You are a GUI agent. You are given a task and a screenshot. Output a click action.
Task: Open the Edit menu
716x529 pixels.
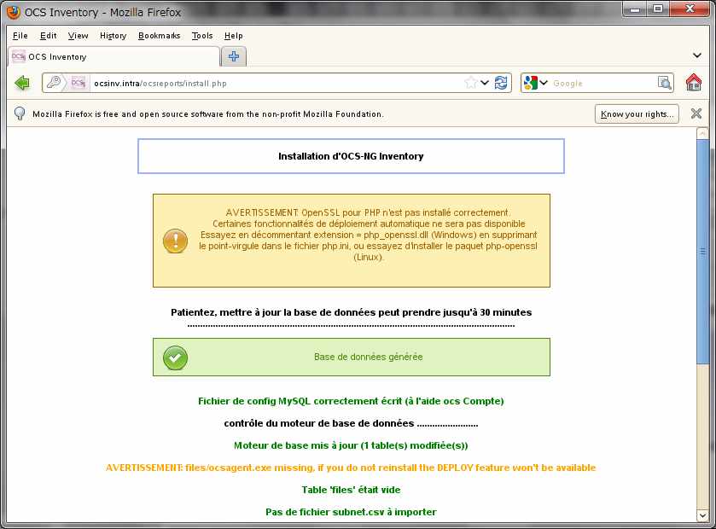(49, 36)
